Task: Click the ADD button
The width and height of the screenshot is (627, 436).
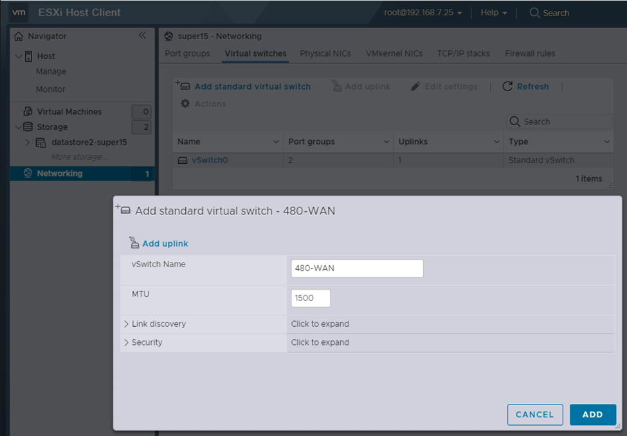Action: point(593,414)
